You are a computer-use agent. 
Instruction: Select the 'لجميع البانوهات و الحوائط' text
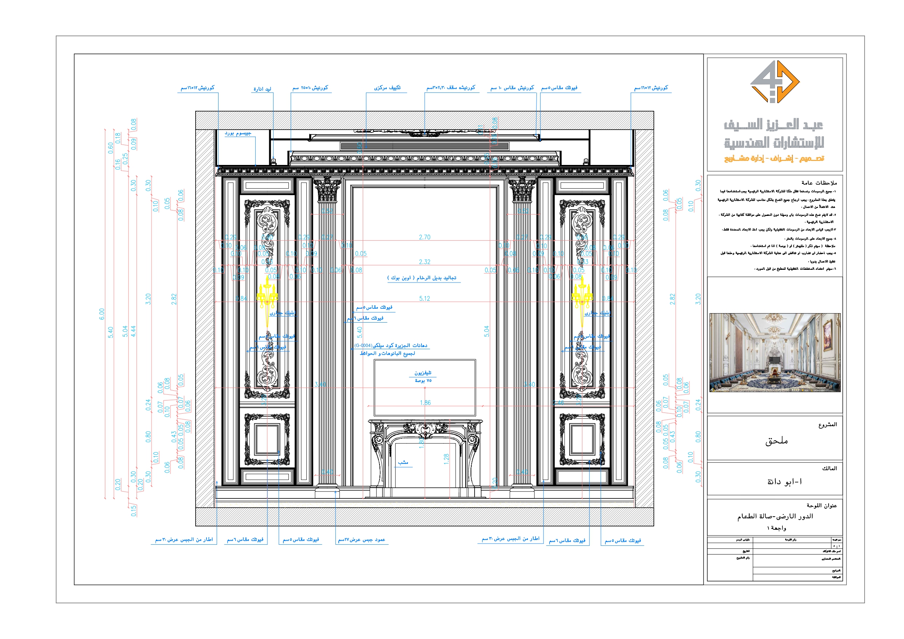point(387,353)
